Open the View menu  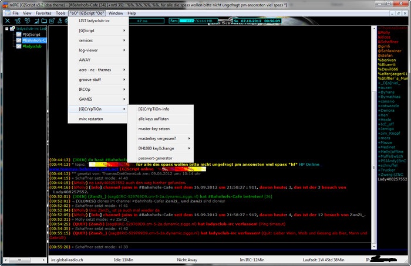point(27,13)
